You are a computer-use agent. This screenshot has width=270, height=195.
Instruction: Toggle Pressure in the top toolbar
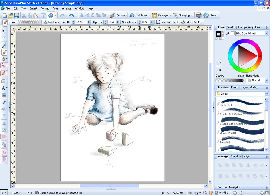tap(118, 15)
